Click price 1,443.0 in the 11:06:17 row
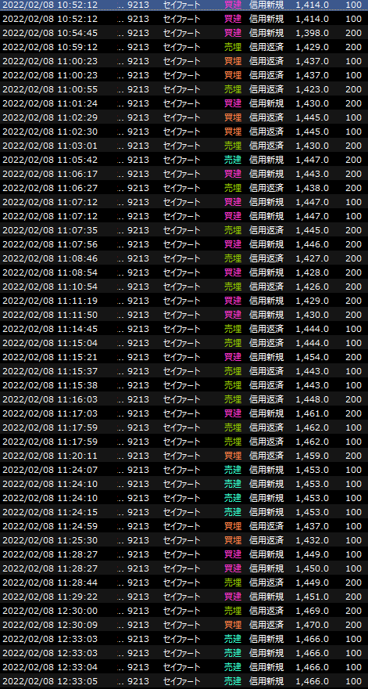The image size is (368, 689). pyautogui.click(x=313, y=174)
